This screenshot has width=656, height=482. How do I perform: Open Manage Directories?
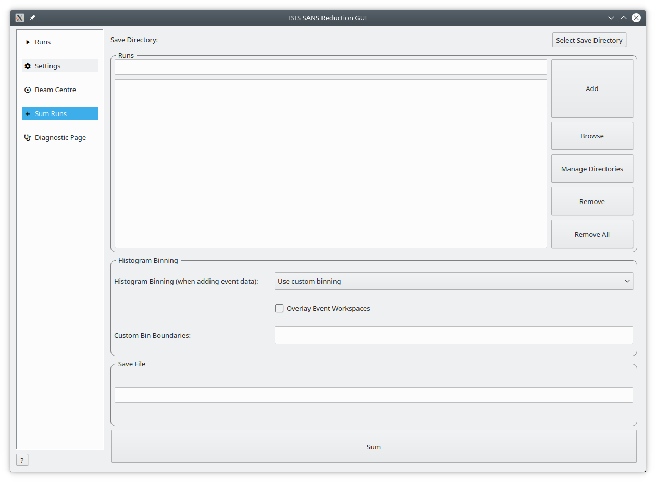point(592,169)
